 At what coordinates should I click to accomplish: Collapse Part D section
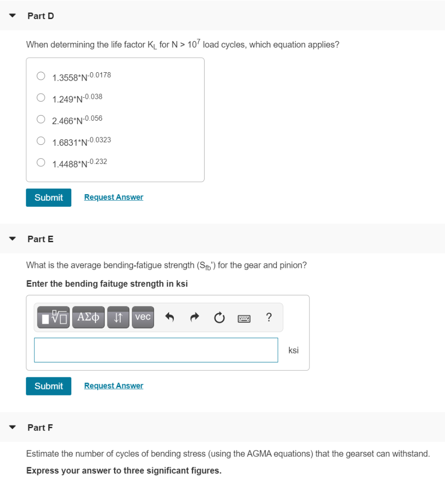pos(12,15)
